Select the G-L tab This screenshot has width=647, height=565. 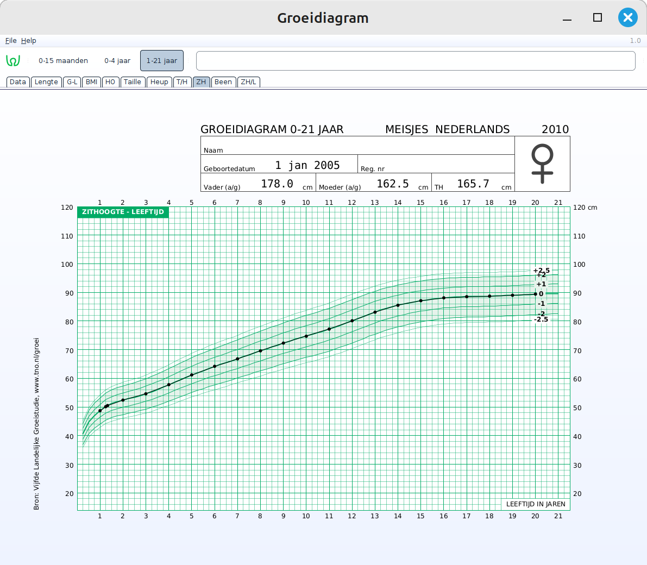pyautogui.click(x=72, y=82)
